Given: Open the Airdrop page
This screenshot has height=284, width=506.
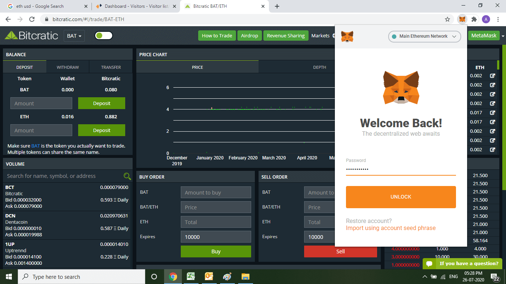Looking at the screenshot, I should 249,35.
